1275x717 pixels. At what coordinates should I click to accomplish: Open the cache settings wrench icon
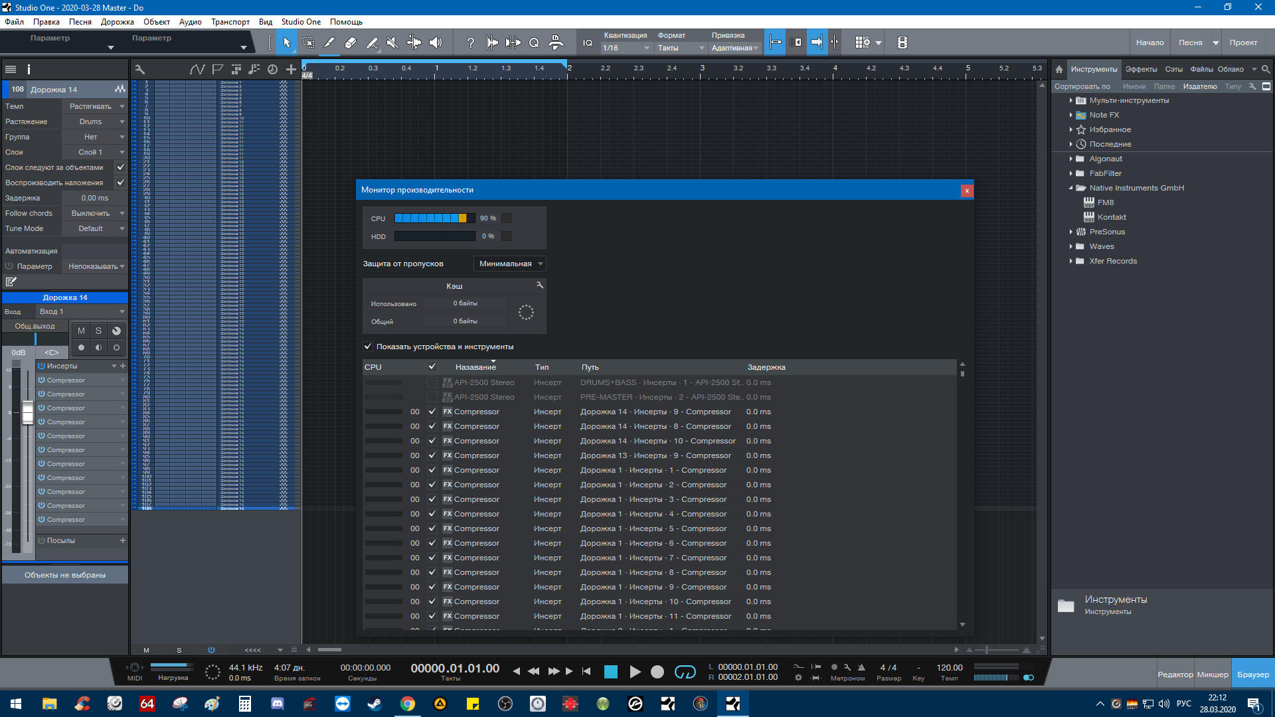[540, 285]
